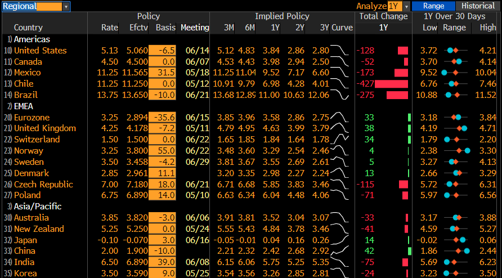Open the Denmark country link

tap(32, 173)
